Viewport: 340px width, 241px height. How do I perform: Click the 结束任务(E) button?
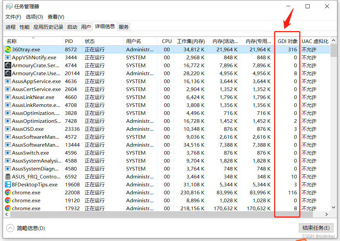click(316, 228)
